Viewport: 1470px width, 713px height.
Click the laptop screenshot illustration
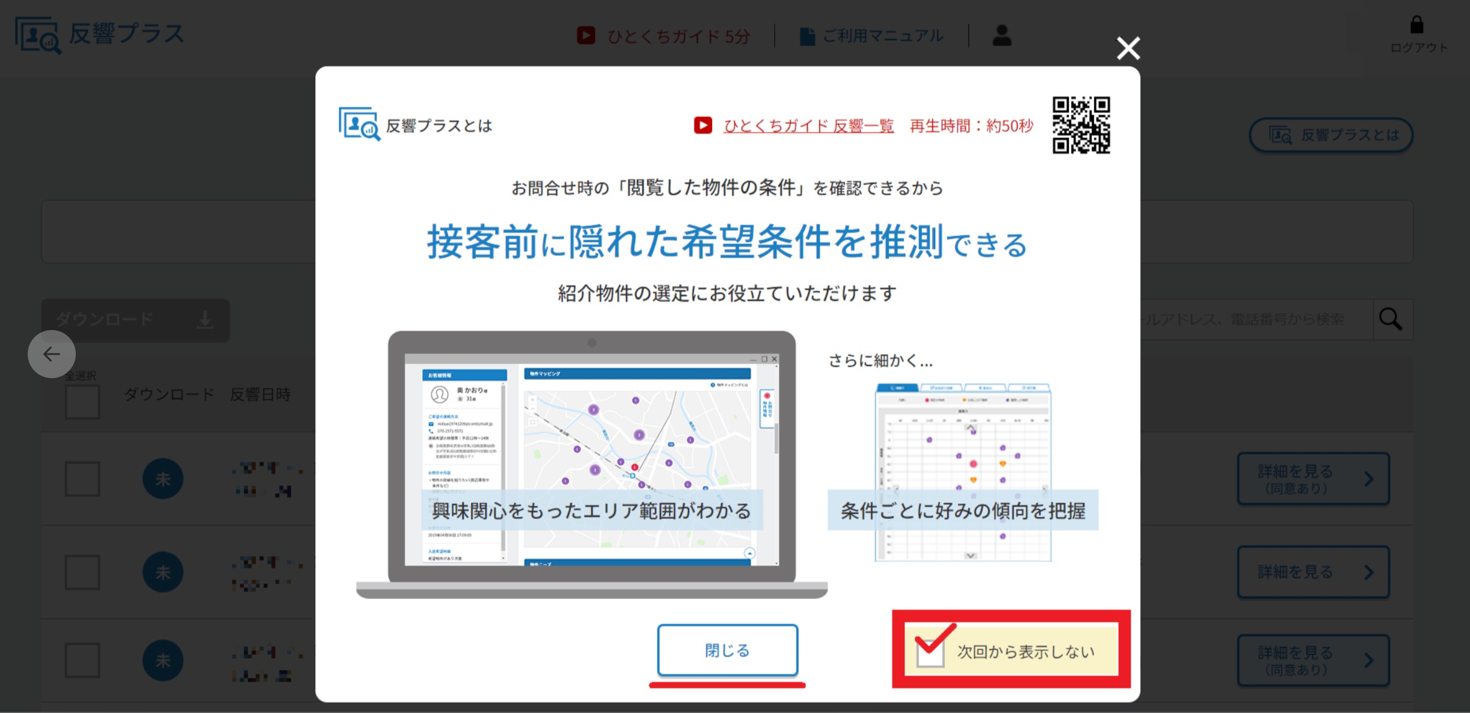pos(592,464)
